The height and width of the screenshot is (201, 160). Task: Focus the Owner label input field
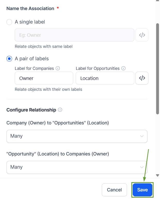click(44, 78)
